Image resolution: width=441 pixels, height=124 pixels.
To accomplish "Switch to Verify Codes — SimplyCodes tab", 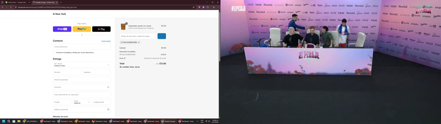I will pyautogui.click(x=18, y=2).
